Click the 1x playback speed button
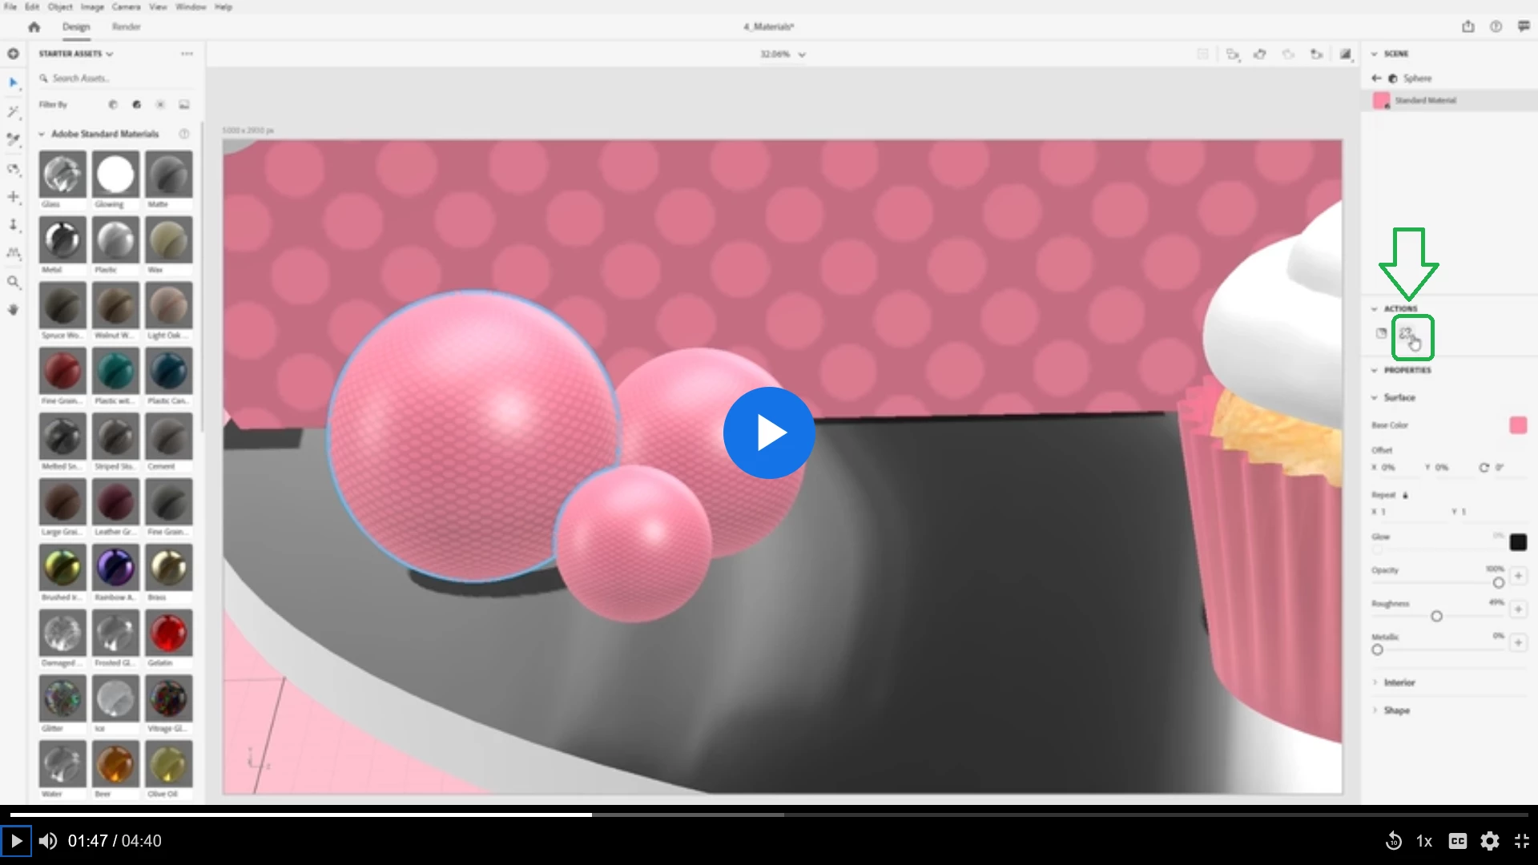Image resolution: width=1538 pixels, height=865 pixels. coord(1423,841)
